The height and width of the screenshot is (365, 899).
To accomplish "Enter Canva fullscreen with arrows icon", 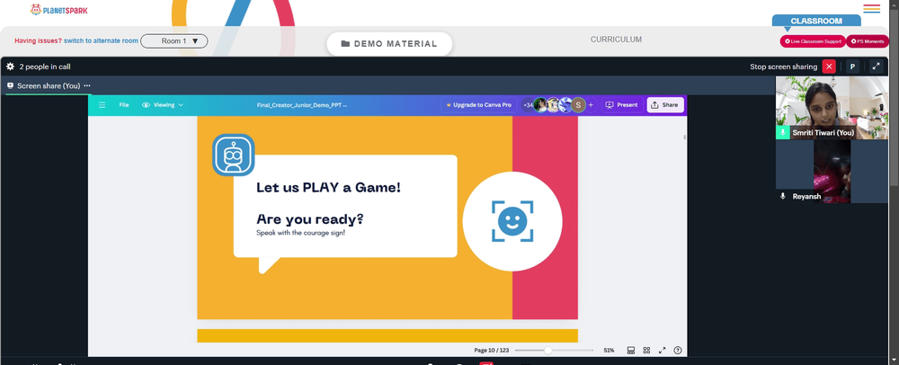I will (x=663, y=350).
